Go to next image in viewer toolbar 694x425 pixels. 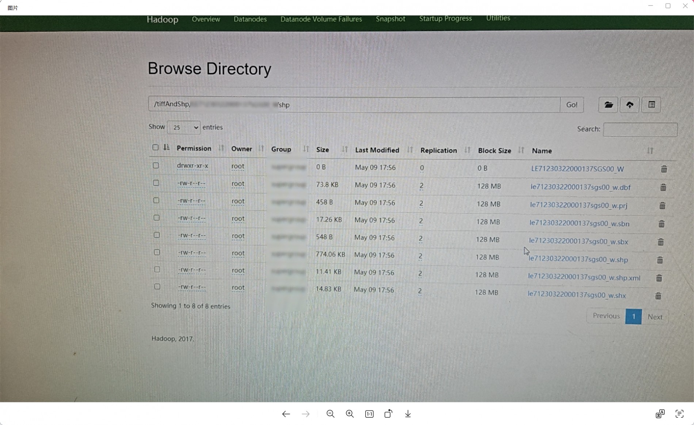click(306, 414)
